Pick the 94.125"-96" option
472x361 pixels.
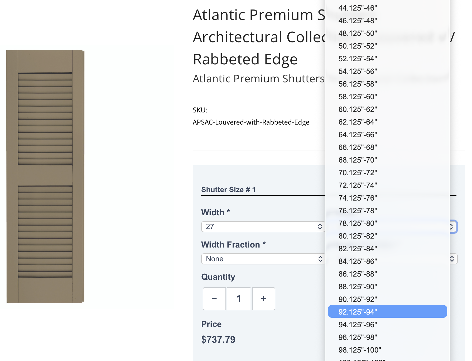click(387, 325)
